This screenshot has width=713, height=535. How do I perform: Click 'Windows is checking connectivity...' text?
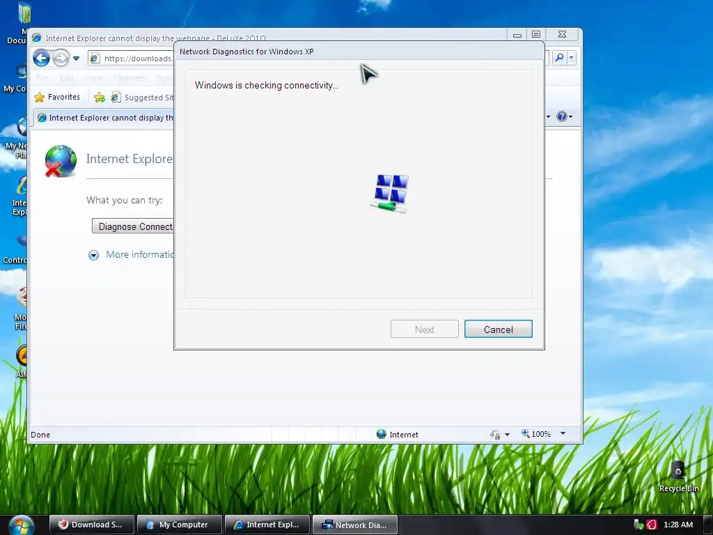click(267, 85)
